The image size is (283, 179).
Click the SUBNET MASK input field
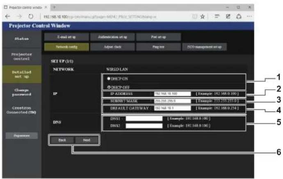click(x=172, y=101)
